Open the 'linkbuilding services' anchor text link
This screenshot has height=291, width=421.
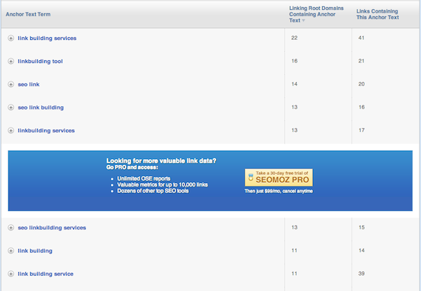[46, 130]
